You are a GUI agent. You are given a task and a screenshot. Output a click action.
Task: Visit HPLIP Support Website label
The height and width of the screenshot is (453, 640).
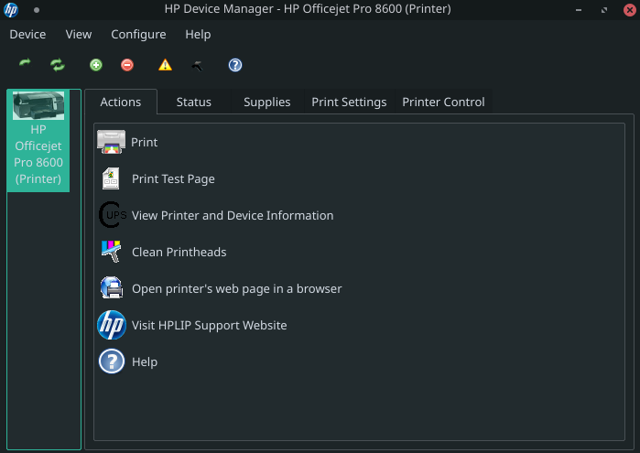coord(209,325)
